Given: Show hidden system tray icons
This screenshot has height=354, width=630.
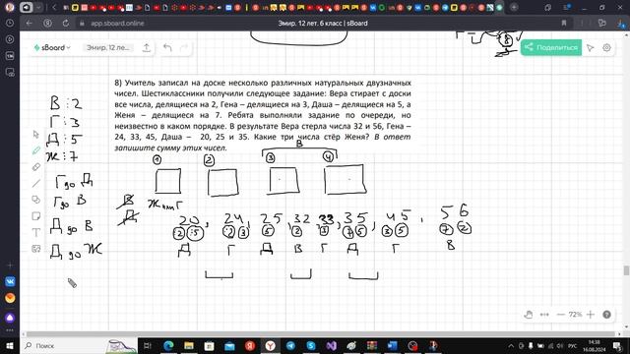Looking at the screenshot, I should [x=511, y=346].
